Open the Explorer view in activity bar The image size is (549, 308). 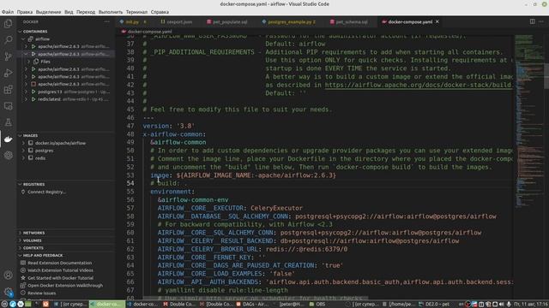(8, 24)
